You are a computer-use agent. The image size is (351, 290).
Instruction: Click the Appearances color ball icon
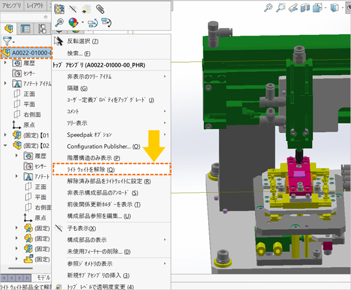point(73,23)
